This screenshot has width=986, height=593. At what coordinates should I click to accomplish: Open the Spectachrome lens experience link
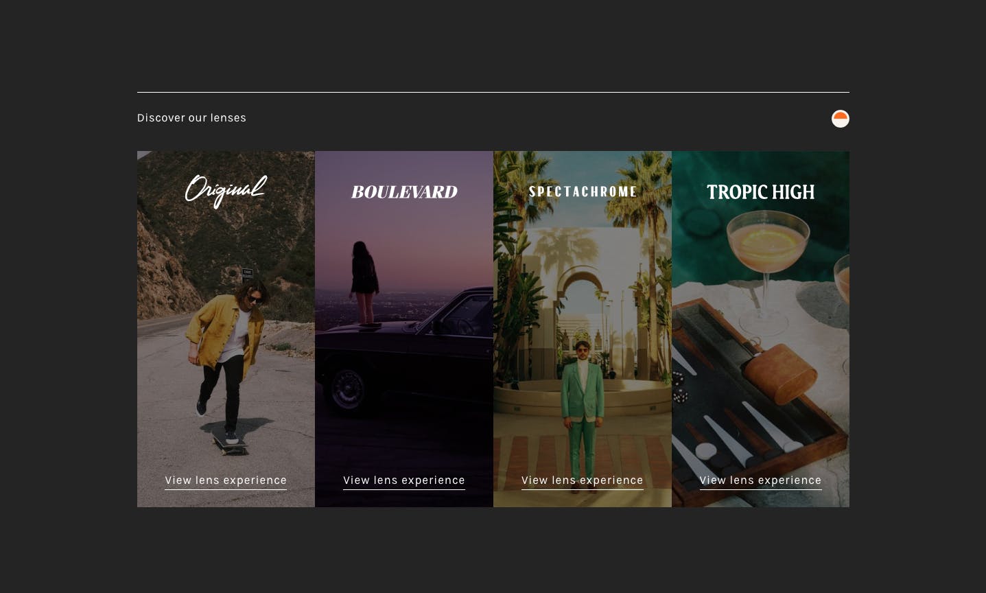point(582,480)
